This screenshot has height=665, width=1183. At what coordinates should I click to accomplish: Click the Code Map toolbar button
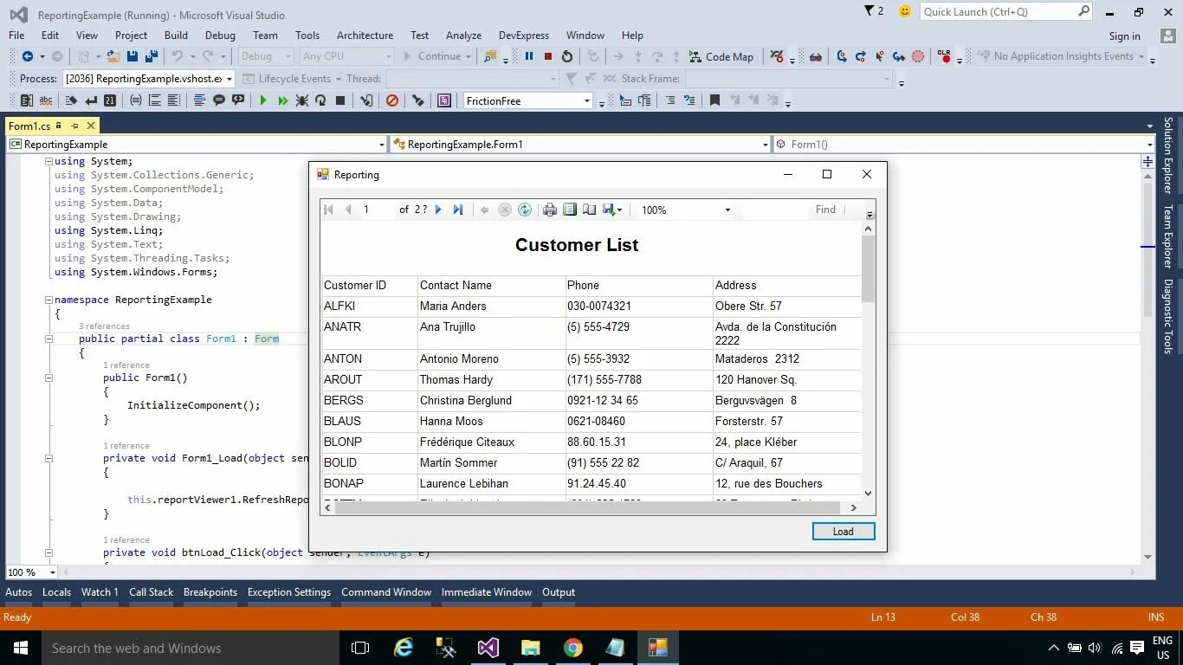click(x=721, y=56)
